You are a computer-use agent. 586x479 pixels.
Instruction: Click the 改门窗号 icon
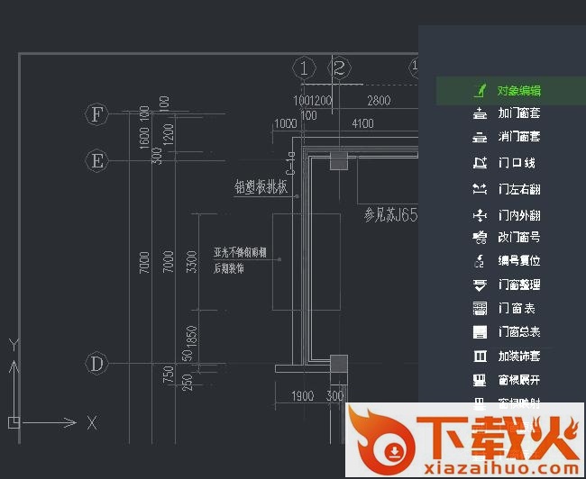(x=480, y=238)
